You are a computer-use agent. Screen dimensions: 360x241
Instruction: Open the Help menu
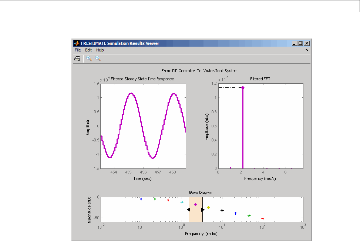tap(100, 50)
